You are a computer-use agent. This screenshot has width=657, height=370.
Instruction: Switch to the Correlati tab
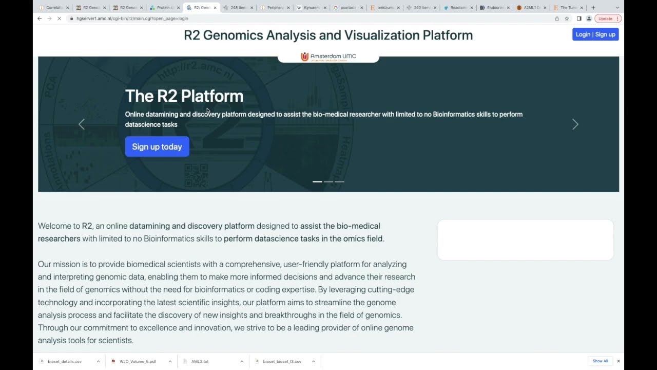[x=54, y=8]
